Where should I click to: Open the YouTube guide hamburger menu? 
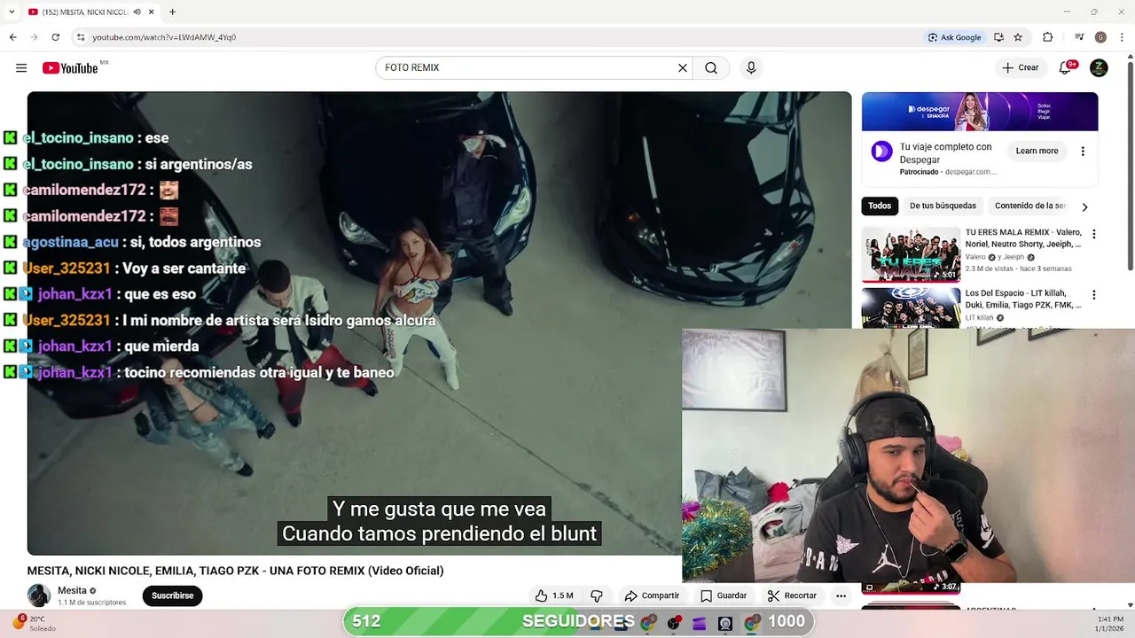point(21,68)
